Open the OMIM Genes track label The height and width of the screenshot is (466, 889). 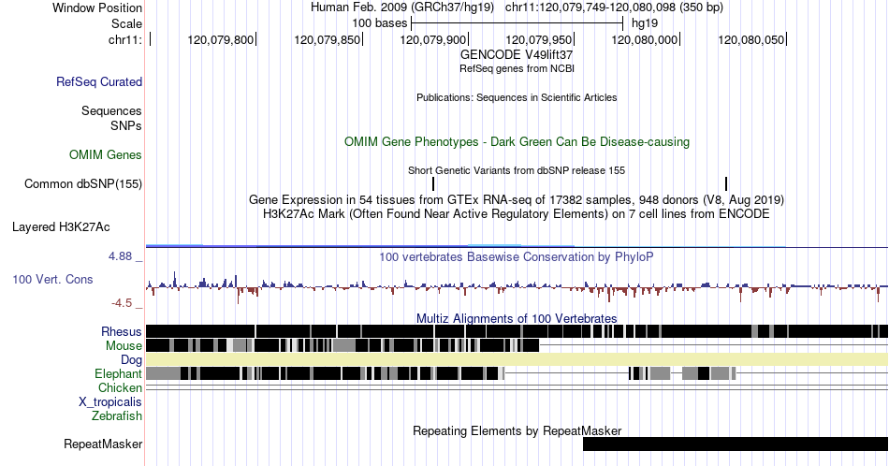click(106, 154)
